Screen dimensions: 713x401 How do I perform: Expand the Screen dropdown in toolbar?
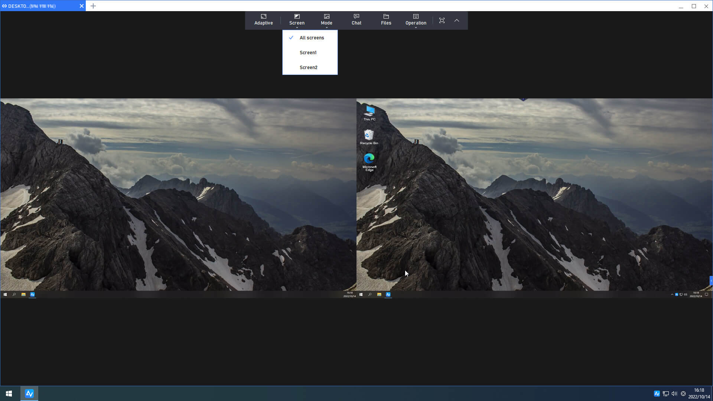[x=297, y=20]
